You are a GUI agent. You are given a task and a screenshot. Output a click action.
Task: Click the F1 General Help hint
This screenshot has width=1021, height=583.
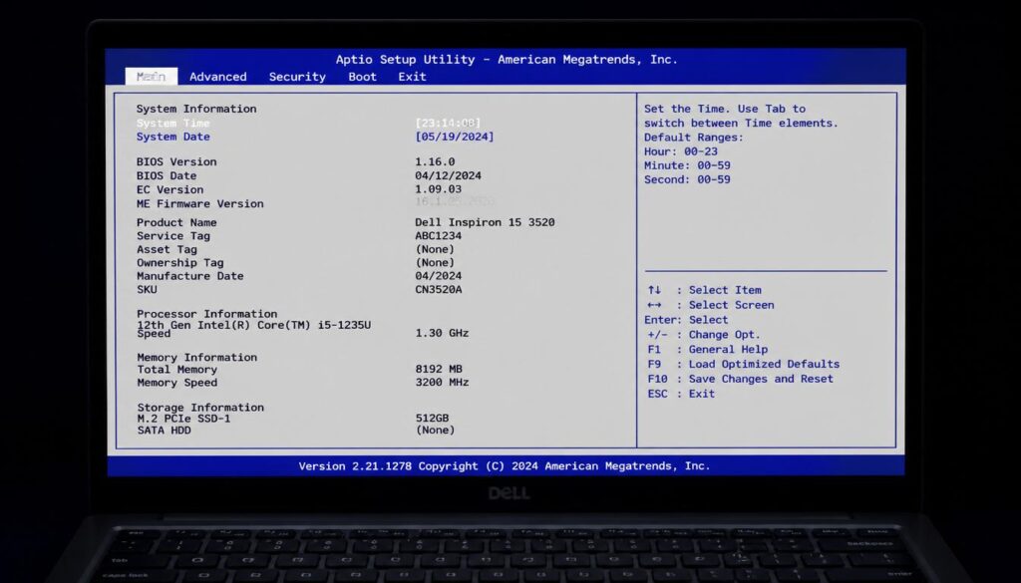point(707,350)
